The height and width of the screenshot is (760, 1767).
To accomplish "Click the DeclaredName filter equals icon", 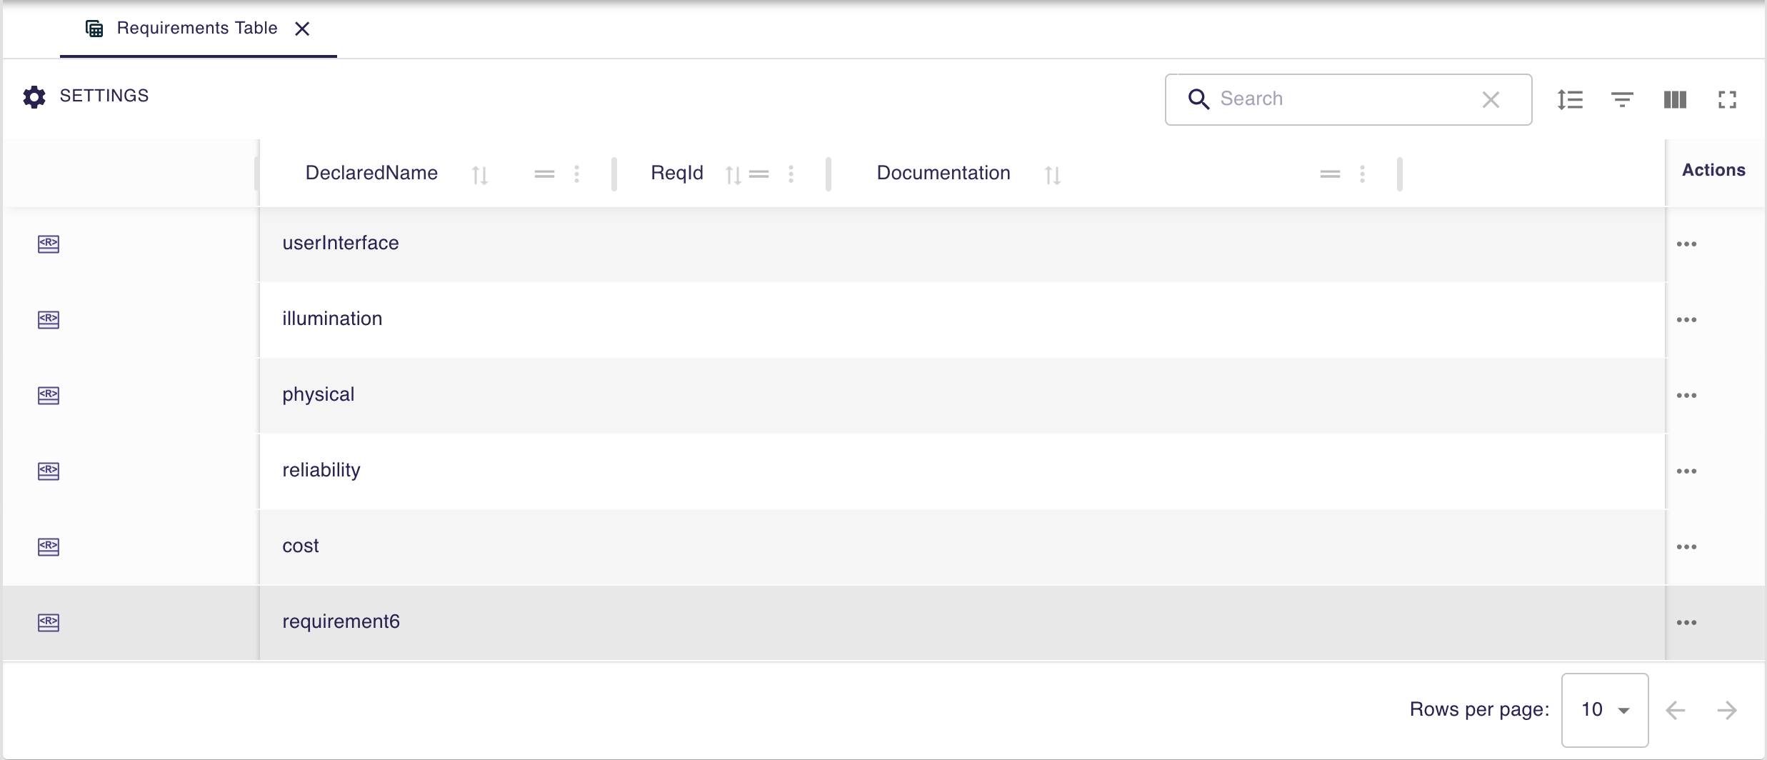I will 544,174.
